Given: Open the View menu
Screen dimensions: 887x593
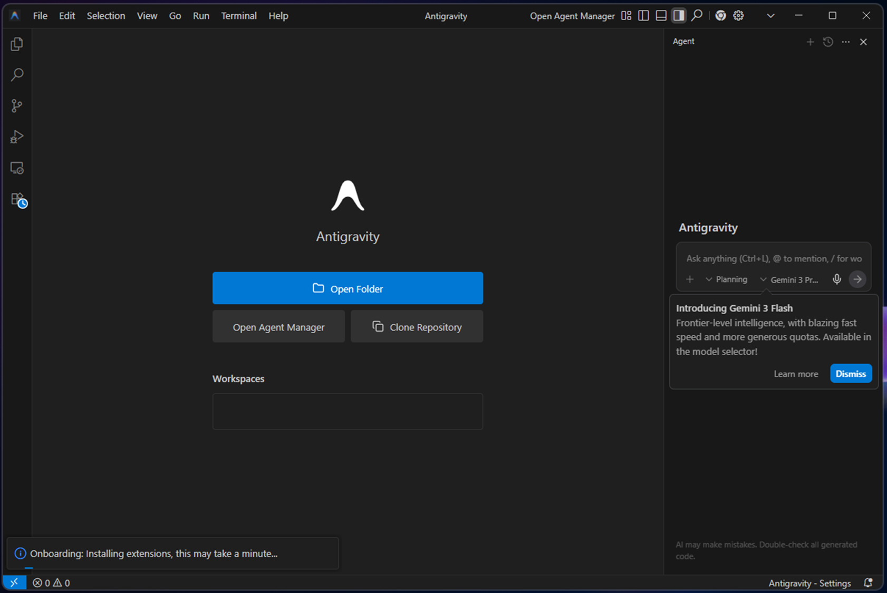Looking at the screenshot, I should point(147,16).
